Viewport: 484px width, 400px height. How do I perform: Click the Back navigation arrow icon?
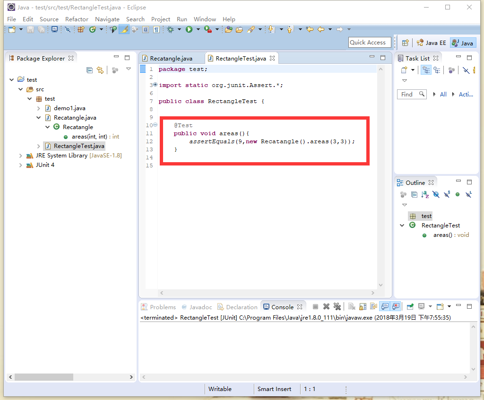coord(321,29)
